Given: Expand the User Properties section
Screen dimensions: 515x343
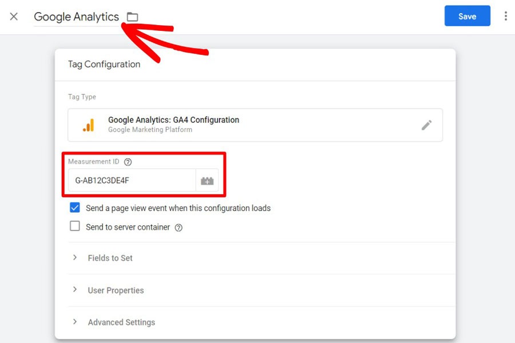Looking at the screenshot, I should pyautogui.click(x=116, y=290).
